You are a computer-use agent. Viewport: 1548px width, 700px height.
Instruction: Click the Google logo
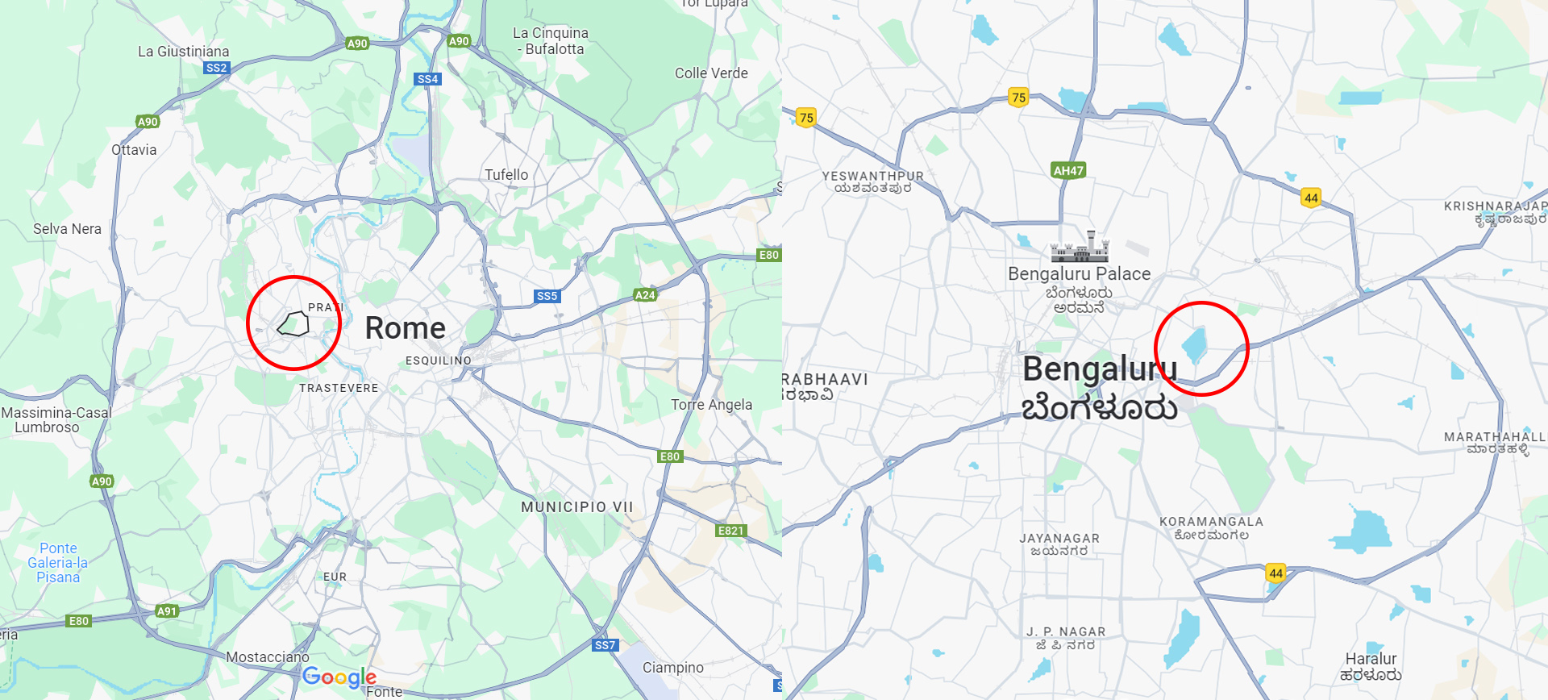tap(339, 677)
